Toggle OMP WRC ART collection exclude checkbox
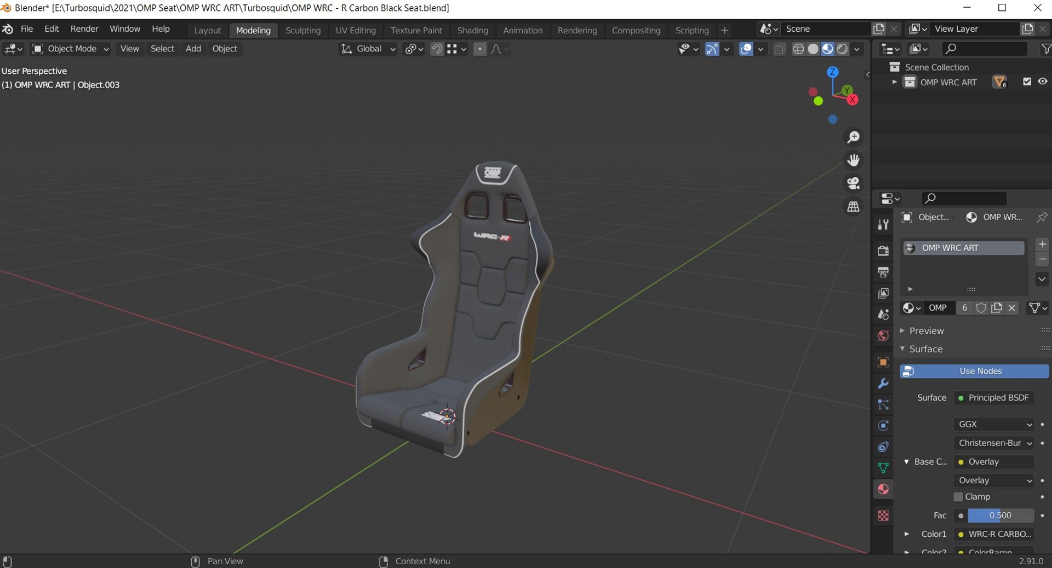 click(x=1027, y=82)
